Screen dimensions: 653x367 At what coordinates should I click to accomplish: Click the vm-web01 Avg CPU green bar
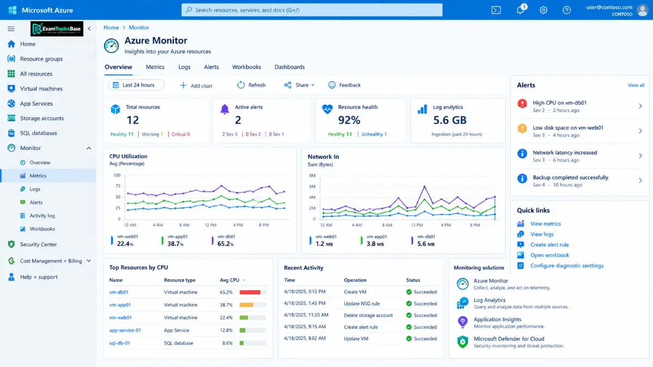pos(244,318)
